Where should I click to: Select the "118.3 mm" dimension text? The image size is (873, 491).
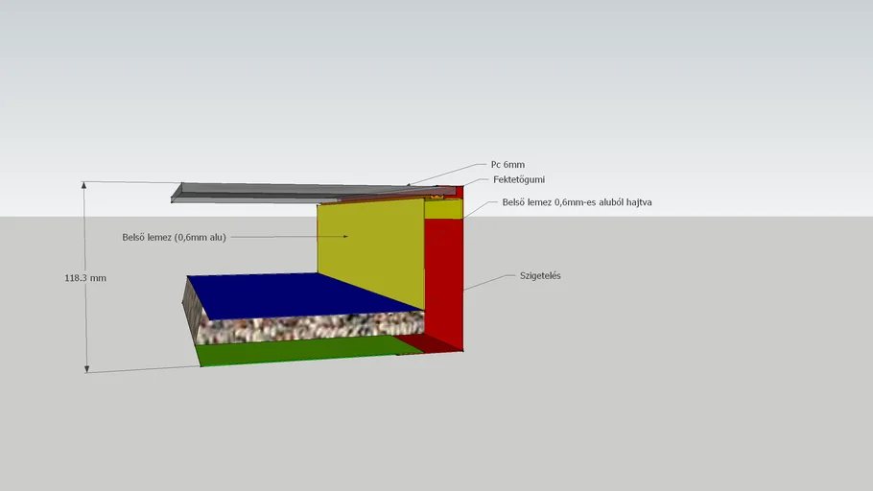click(x=84, y=278)
